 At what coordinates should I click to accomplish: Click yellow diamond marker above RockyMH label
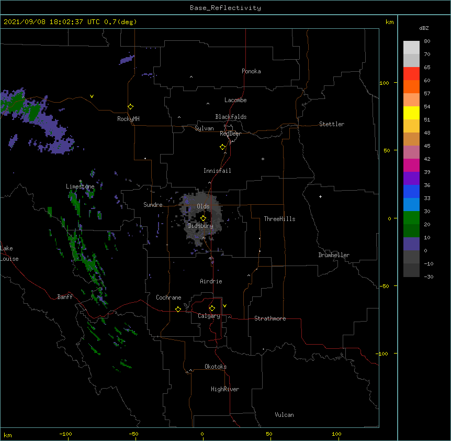pyautogui.click(x=130, y=106)
